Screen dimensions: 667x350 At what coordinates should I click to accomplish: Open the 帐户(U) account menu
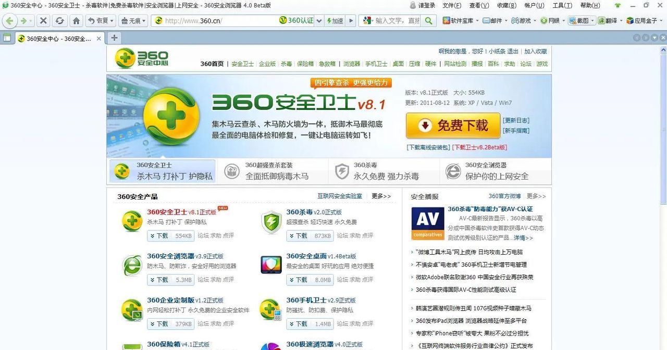click(x=534, y=5)
